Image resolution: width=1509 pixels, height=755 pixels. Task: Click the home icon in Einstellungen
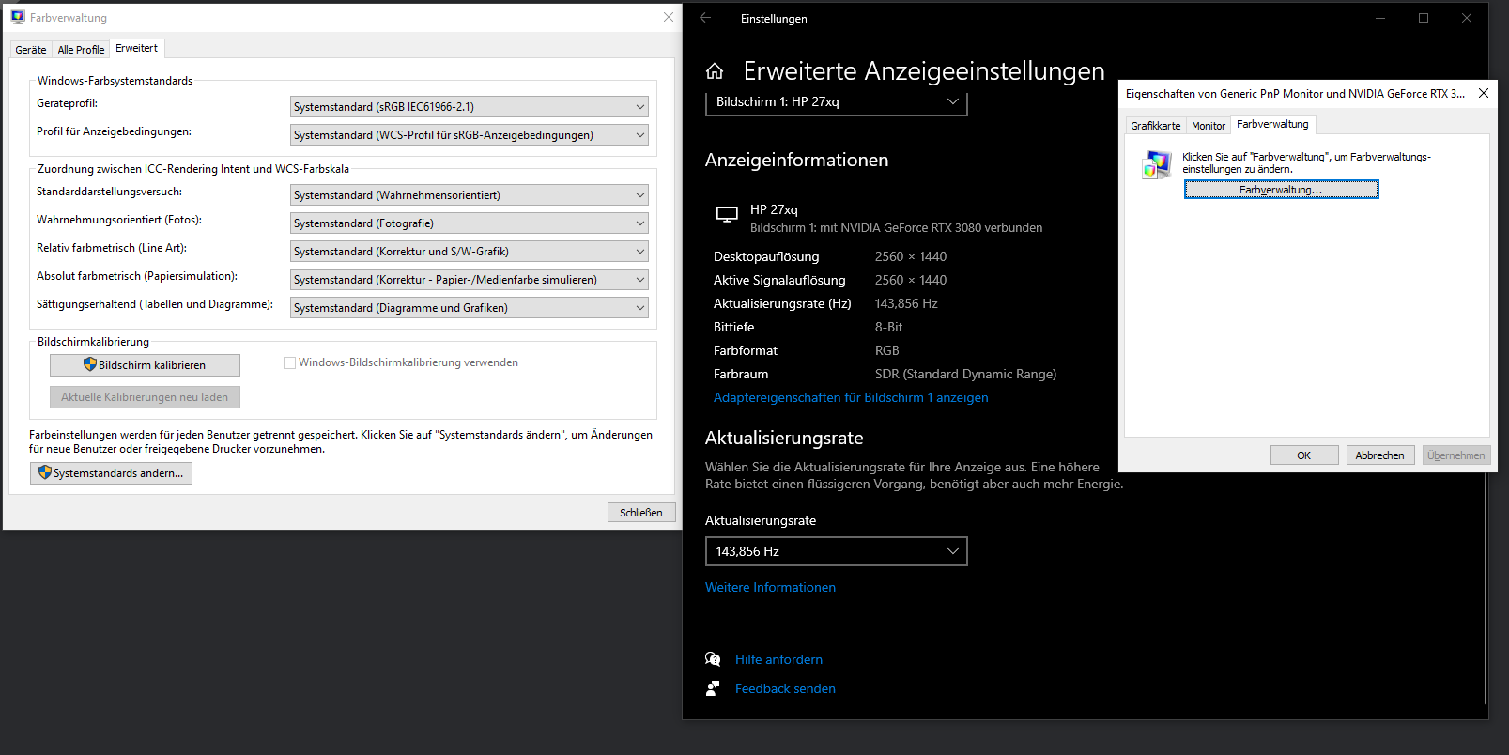click(715, 71)
